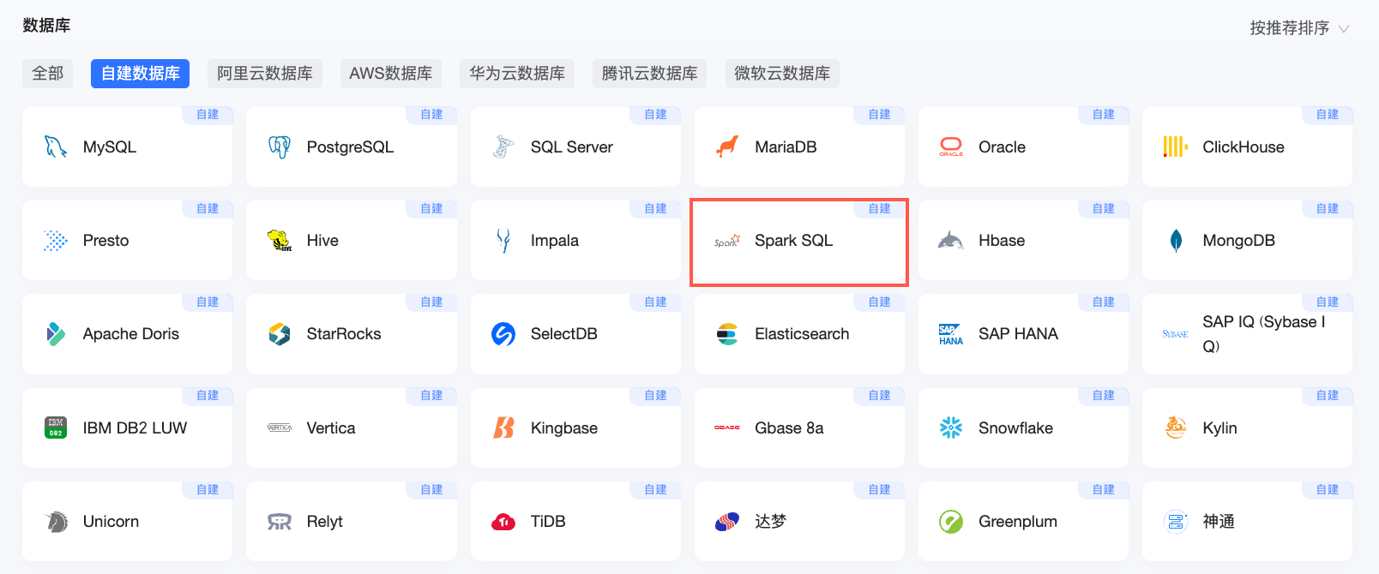This screenshot has height=574, width=1379.
Task: Click the SelectDB blue circle icon
Action: pyautogui.click(x=503, y=334)
